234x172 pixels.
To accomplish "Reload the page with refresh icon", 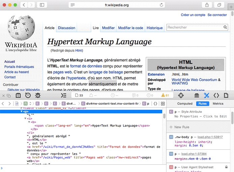I will [161, 5].
